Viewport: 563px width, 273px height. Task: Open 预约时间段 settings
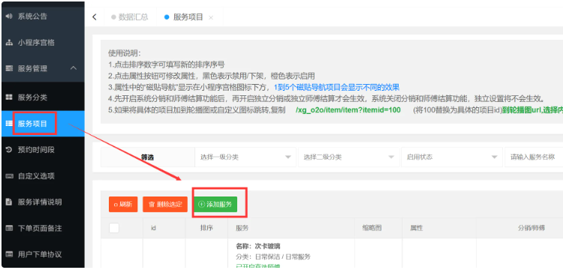[43, 149]
